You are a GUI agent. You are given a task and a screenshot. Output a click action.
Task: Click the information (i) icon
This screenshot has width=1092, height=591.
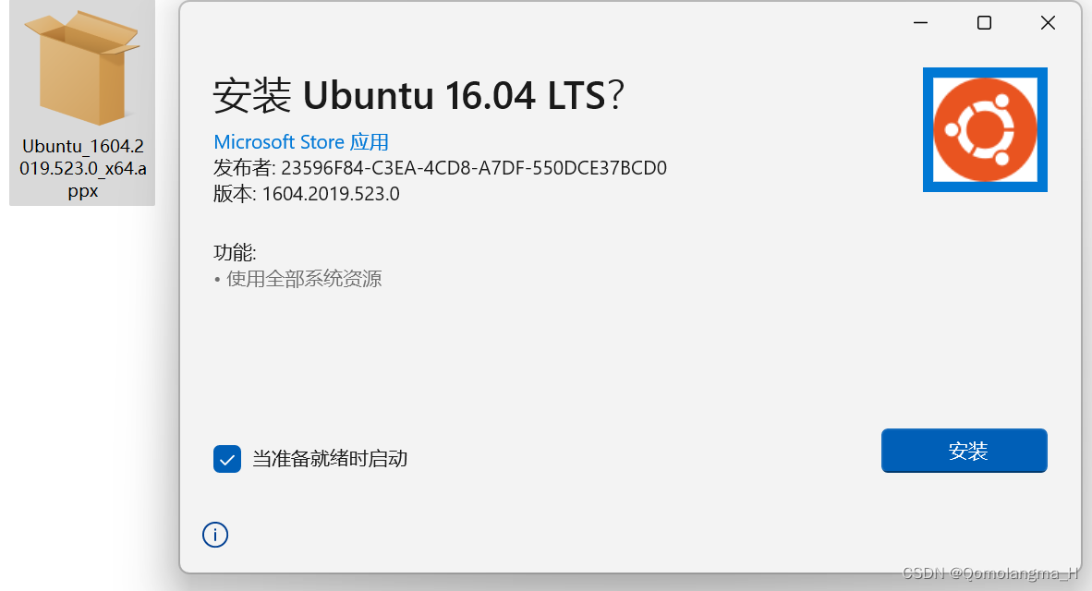coord(215,535)
